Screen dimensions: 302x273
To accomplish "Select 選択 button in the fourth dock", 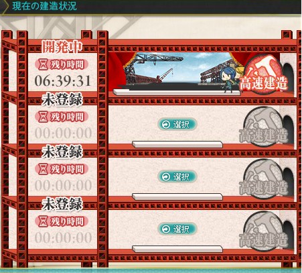I will tap(177, 229).
